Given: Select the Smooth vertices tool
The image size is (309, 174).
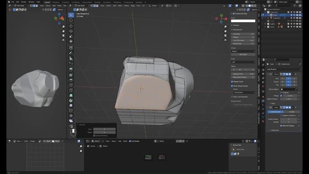Looking at the screenshot, I should click(71, 105).
